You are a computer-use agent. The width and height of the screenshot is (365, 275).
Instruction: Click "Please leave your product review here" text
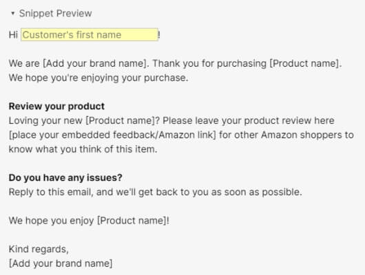coord(249,120)
